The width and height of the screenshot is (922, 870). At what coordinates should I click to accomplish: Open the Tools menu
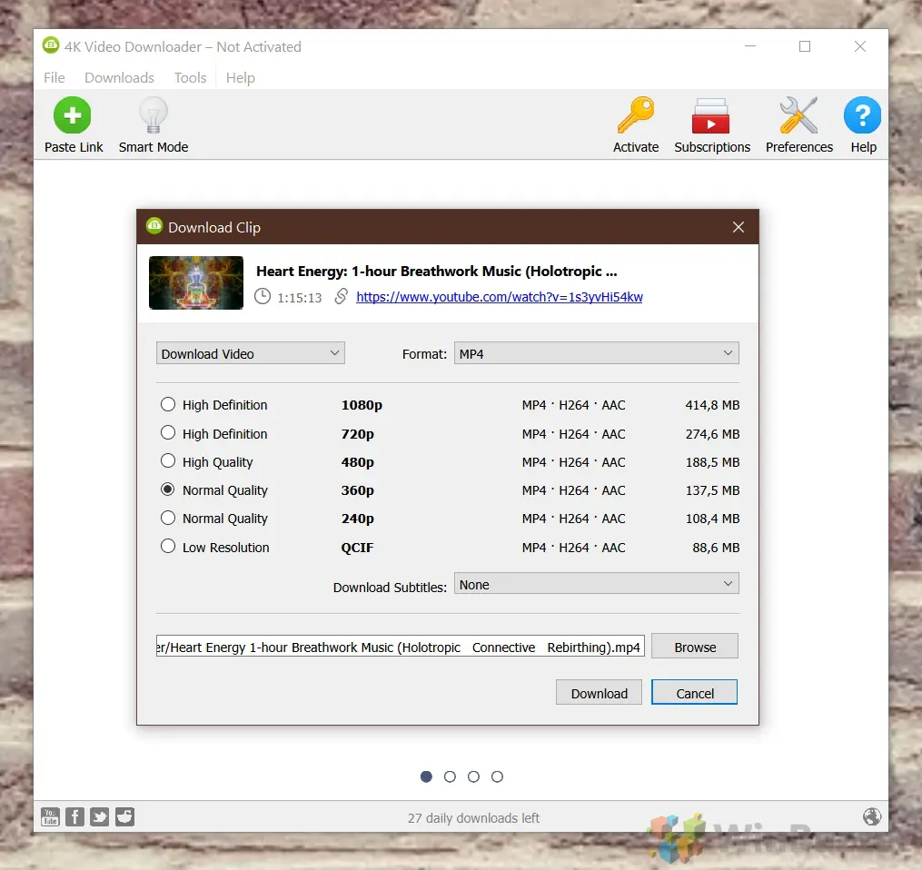point(190,78)
